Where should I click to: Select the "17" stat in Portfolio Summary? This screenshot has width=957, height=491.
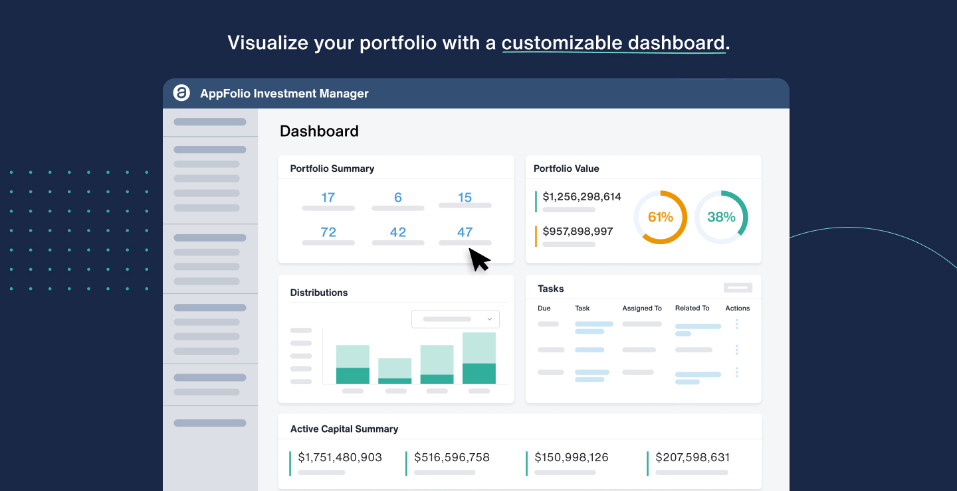(x=328, y=197)
